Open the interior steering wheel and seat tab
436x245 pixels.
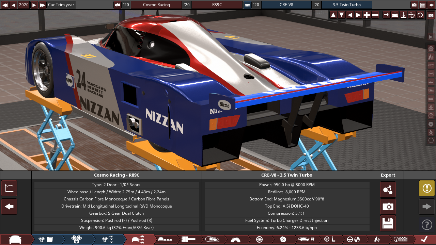pyautogui.click(x=330, y=240)
